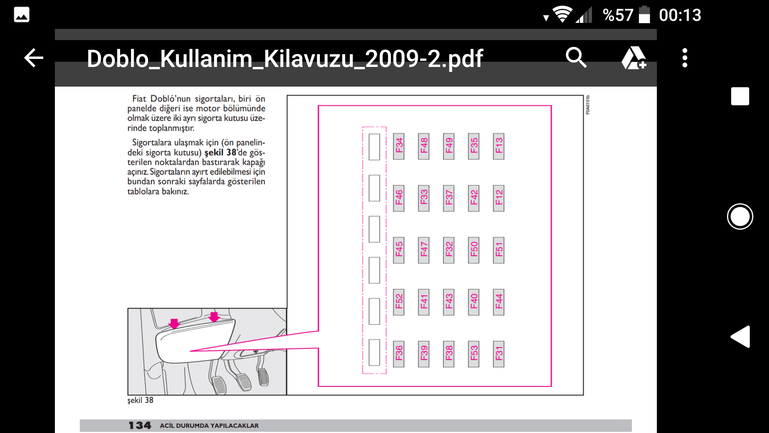
Task: Tap the image notification icon in the status bar
Action: click(22, 15)
